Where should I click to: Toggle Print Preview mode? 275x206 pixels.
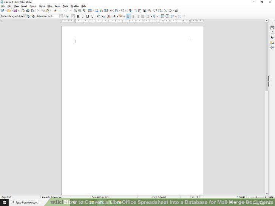tap(32, 11)
